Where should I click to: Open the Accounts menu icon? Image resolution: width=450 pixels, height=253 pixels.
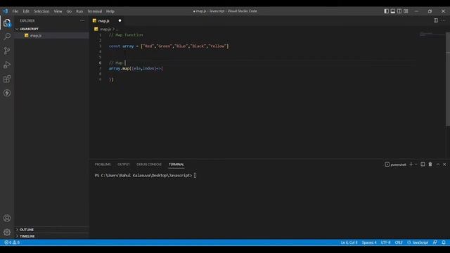click(7, 218)
